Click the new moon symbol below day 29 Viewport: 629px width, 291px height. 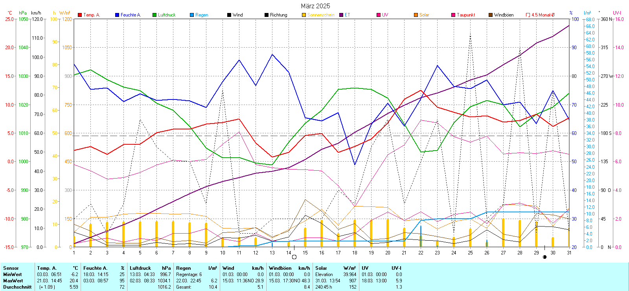544,257
